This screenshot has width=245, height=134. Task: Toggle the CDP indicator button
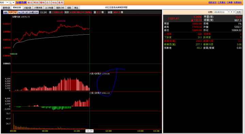click(x=36, y=12)
